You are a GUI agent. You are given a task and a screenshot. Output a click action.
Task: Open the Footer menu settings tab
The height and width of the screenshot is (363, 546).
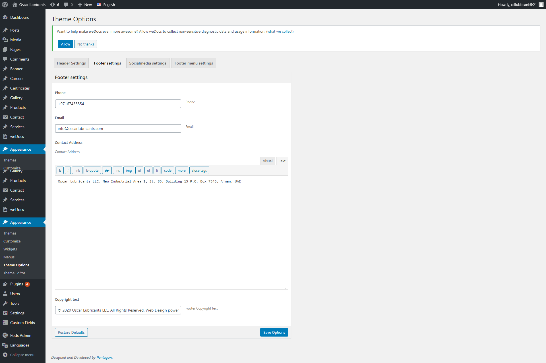coord(194,63)
